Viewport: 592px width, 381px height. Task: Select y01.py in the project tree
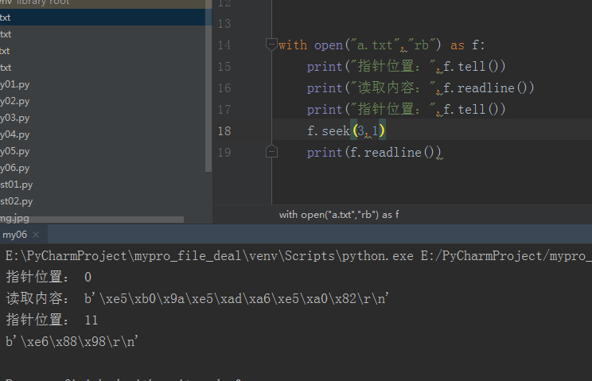click(x=15, y=84)
